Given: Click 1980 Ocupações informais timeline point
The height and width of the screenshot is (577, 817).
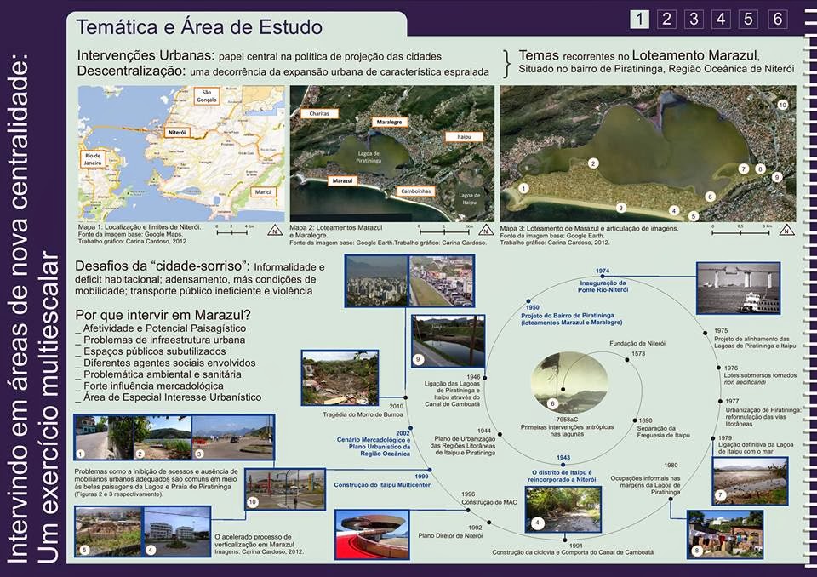Looking at the screenshot, I should click(x=671, y=499).
